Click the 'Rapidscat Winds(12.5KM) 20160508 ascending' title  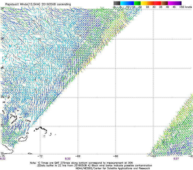pyautogui.click(x=38, y=4)
